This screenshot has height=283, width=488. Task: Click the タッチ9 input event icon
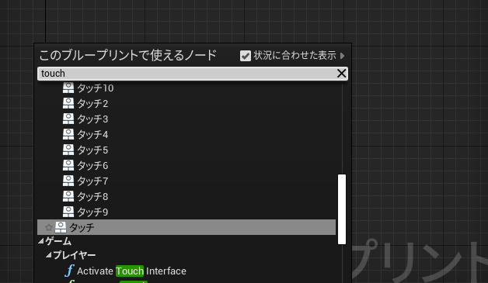(x=68, y=212)
